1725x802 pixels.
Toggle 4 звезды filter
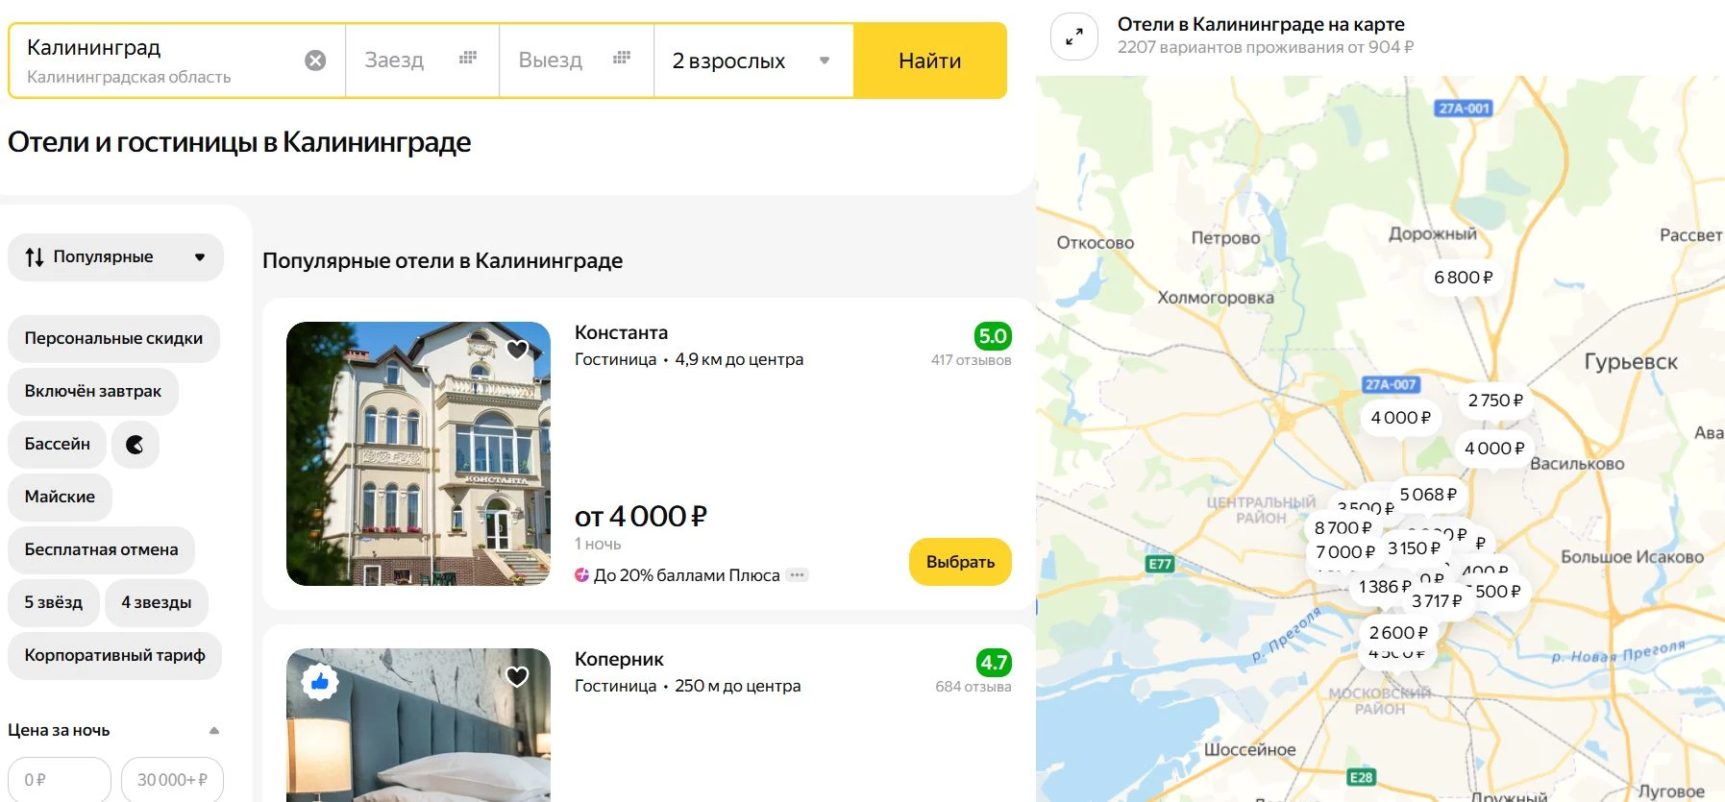pyautogui.click(x=157, y=602)
